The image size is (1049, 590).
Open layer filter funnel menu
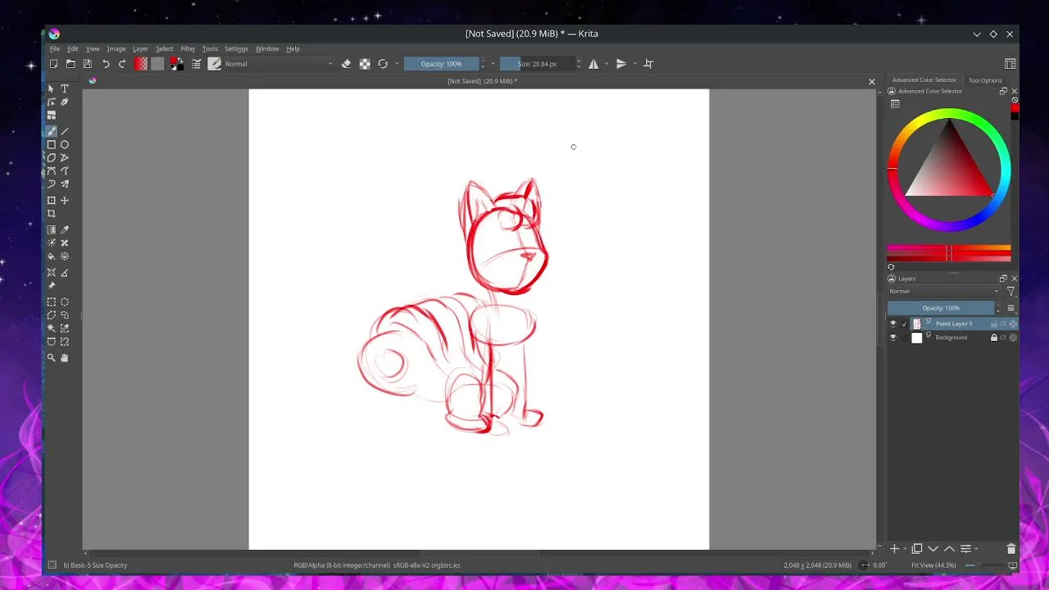pyautogui.click(x=1010, y=292)
